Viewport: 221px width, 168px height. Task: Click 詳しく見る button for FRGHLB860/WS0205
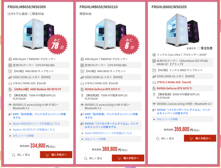(165, 139)
